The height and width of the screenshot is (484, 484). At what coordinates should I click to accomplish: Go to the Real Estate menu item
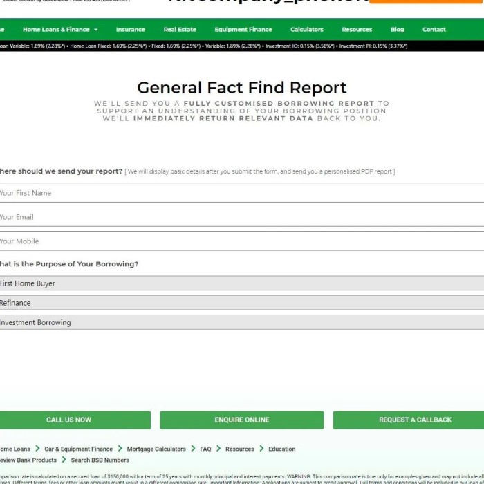(x=180, y=30)
